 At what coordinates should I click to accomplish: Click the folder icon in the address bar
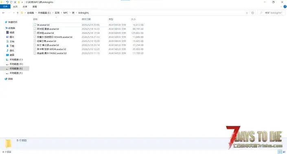click(22, 13)
